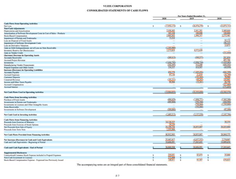The height and width of the screenshot is (179, 236).
Task: Click 'Investments in Licenses and Other Intangible Assets'
Action: pyautogui.click(x=26, y=104)
